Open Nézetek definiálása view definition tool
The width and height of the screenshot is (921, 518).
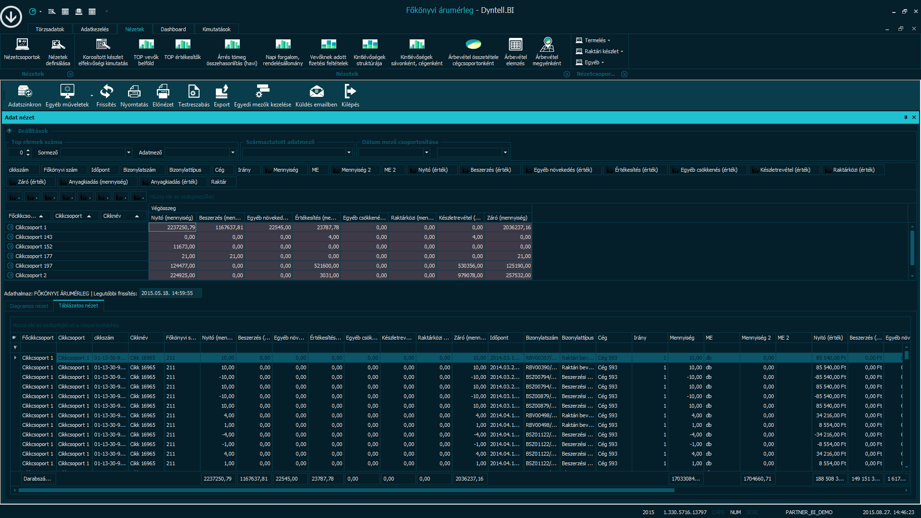click(x=58, y=52)
